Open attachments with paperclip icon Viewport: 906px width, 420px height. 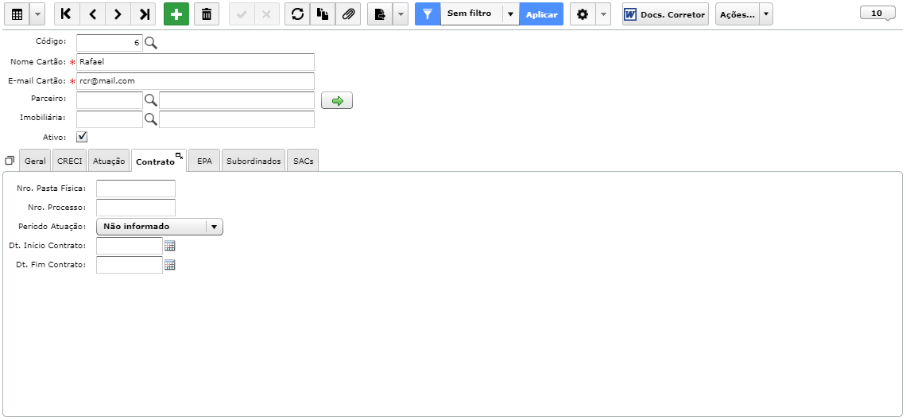348,14
